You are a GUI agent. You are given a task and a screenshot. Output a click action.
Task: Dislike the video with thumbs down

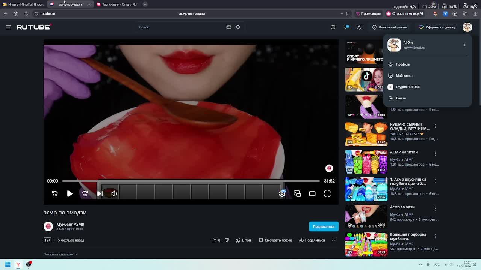227,240
